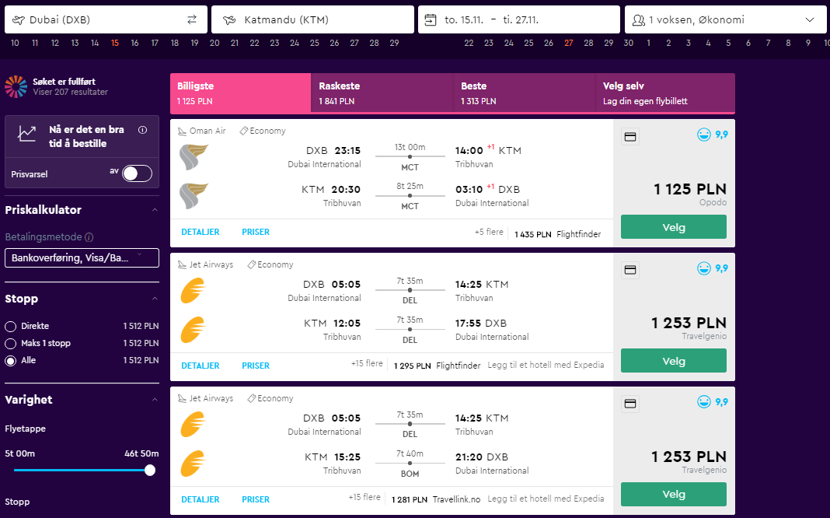Open DETALJER for Oman Air flight
Viewport: 830px width, 518px height.
200,232
